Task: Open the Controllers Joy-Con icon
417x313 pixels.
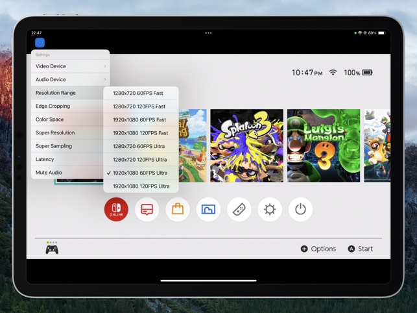Action: click(x=239, y=209)
